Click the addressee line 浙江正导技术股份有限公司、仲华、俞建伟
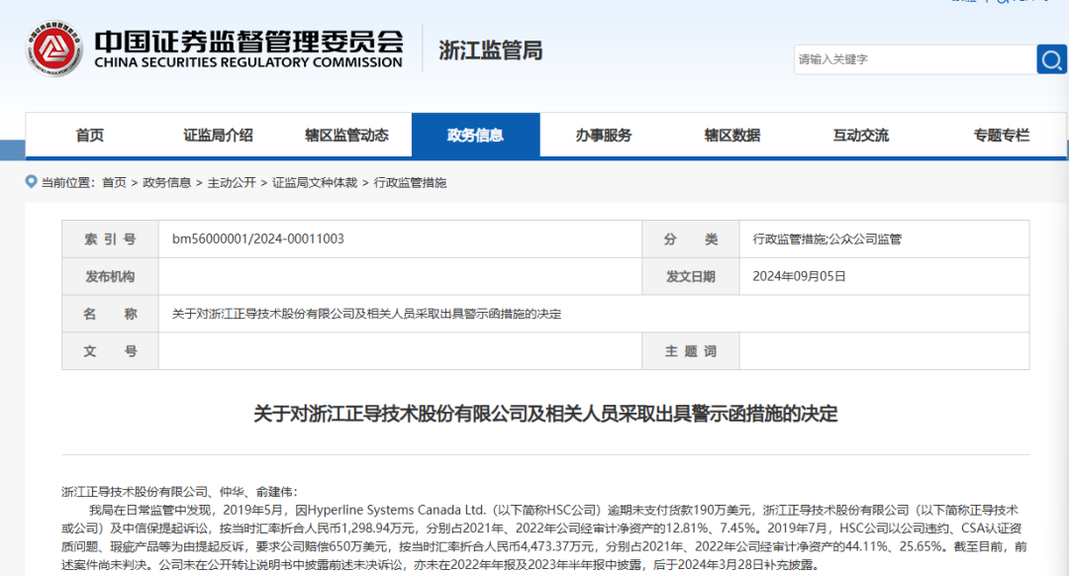 pos(180,492)
